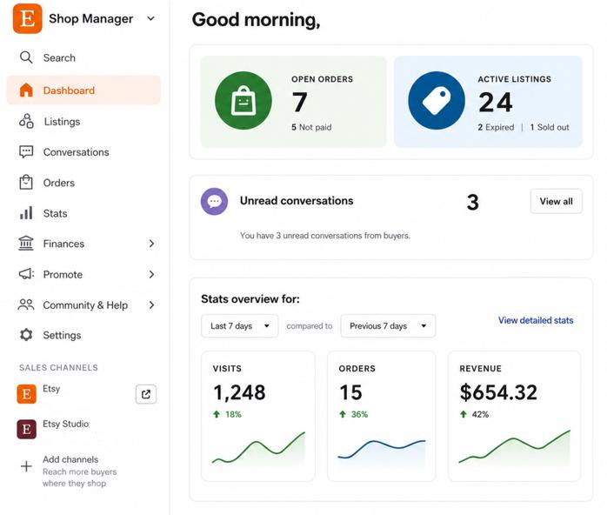
Task: Click the blue Active Listings tag icon
Action: pyautogui.click(x=437, y=101)
